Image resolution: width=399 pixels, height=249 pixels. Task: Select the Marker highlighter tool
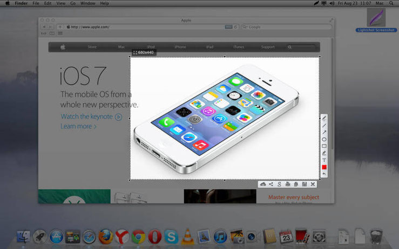(x=324, y=153)
